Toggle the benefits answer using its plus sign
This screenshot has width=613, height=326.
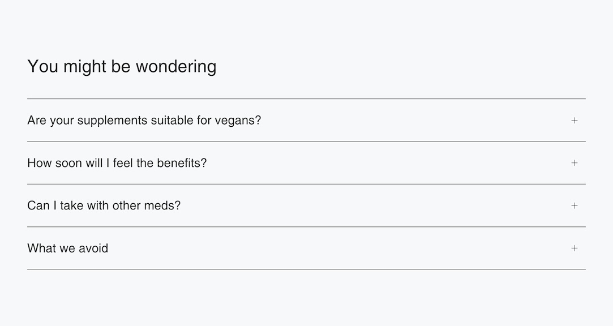pyautogui.click(x=574, y=163)
